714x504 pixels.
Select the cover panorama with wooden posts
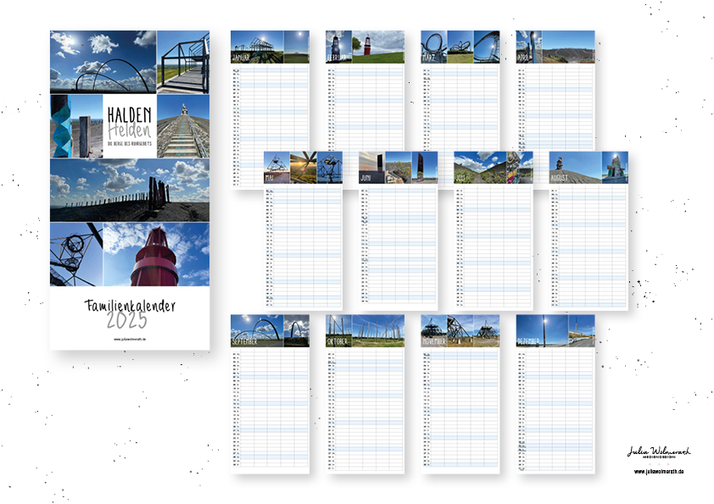click(130, 190)
